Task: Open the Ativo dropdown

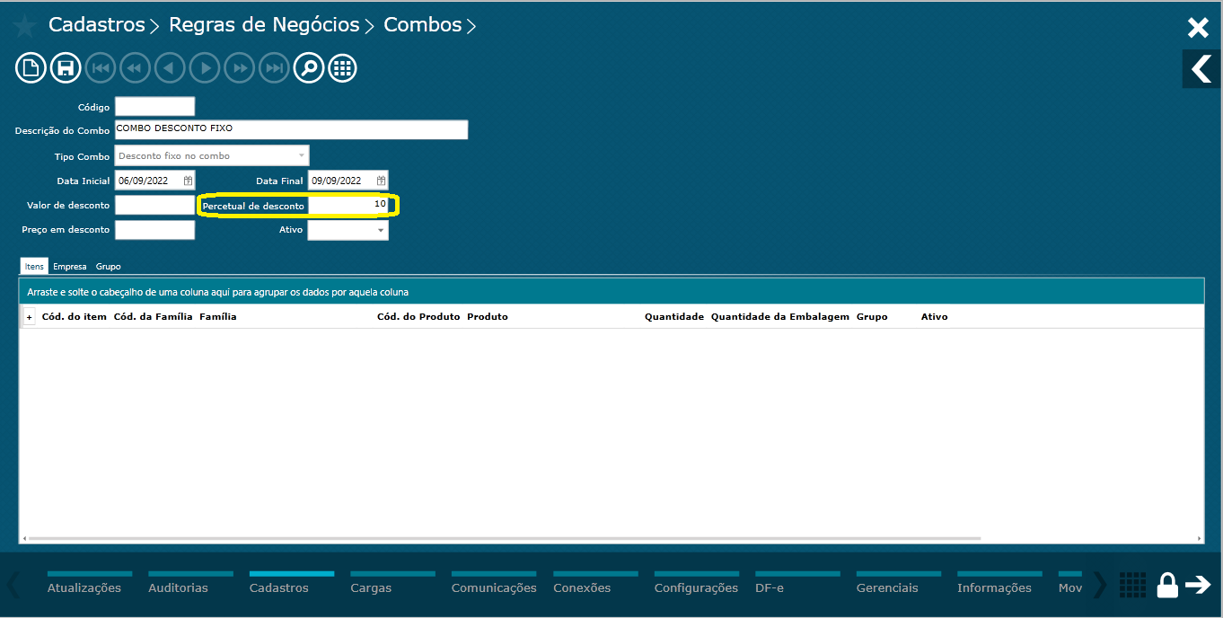Action: pos(379,229)
